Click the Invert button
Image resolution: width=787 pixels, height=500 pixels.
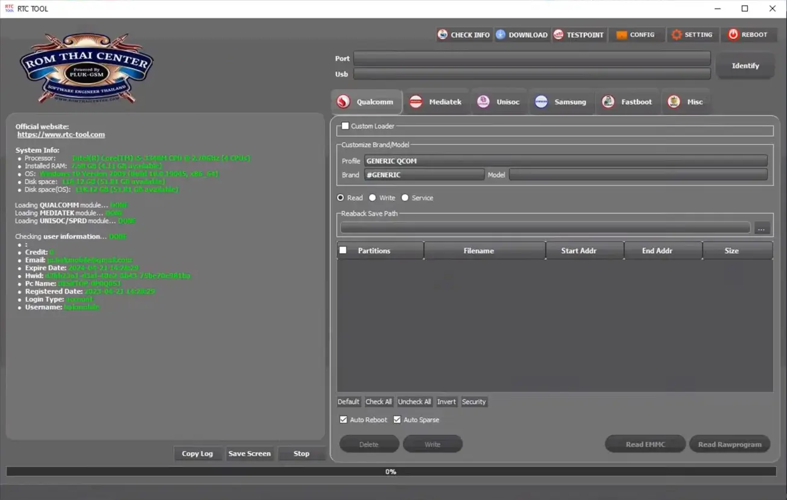coord(447,402)
